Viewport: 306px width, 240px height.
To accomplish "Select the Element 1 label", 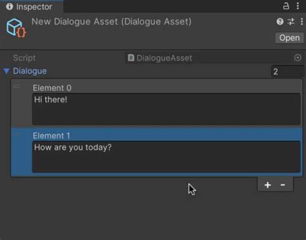I will coord(52,135).
